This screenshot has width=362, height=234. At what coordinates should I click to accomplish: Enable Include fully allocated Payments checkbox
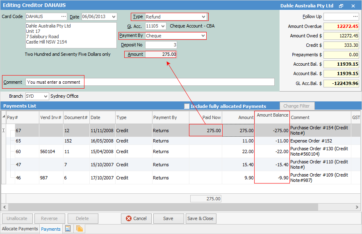[187, 106]
